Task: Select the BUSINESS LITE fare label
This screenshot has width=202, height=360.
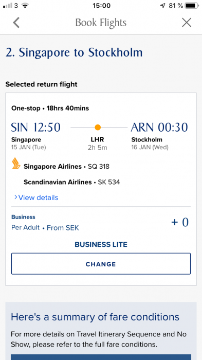Action: coord(101,244)
